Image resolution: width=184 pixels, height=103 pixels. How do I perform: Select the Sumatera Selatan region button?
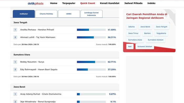pos(156,40)
